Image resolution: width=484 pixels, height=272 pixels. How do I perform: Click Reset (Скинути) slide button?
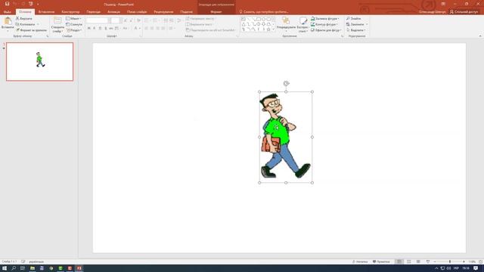(74, 24)
